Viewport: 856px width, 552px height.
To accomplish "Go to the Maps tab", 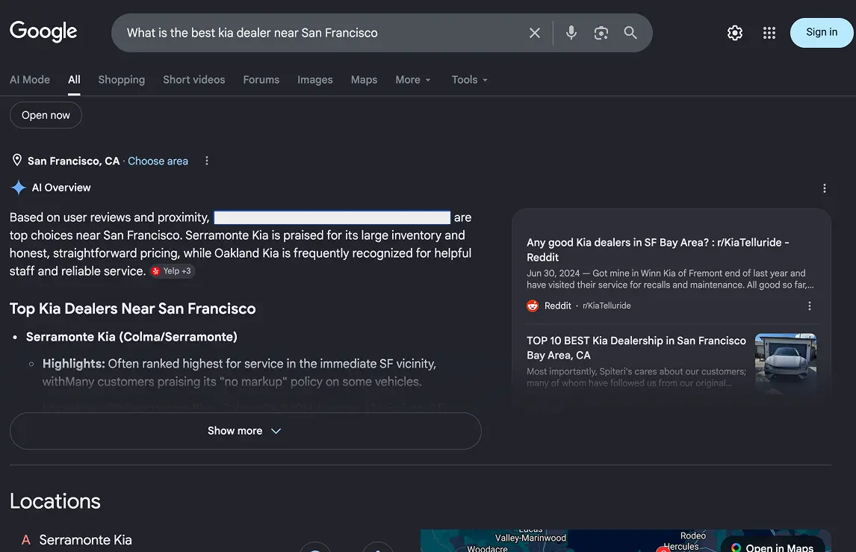I will (x=364, y=80).
